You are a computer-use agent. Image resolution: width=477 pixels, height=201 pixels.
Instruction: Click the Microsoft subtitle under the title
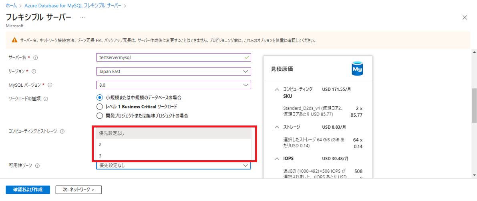click(x=14, y=26)
